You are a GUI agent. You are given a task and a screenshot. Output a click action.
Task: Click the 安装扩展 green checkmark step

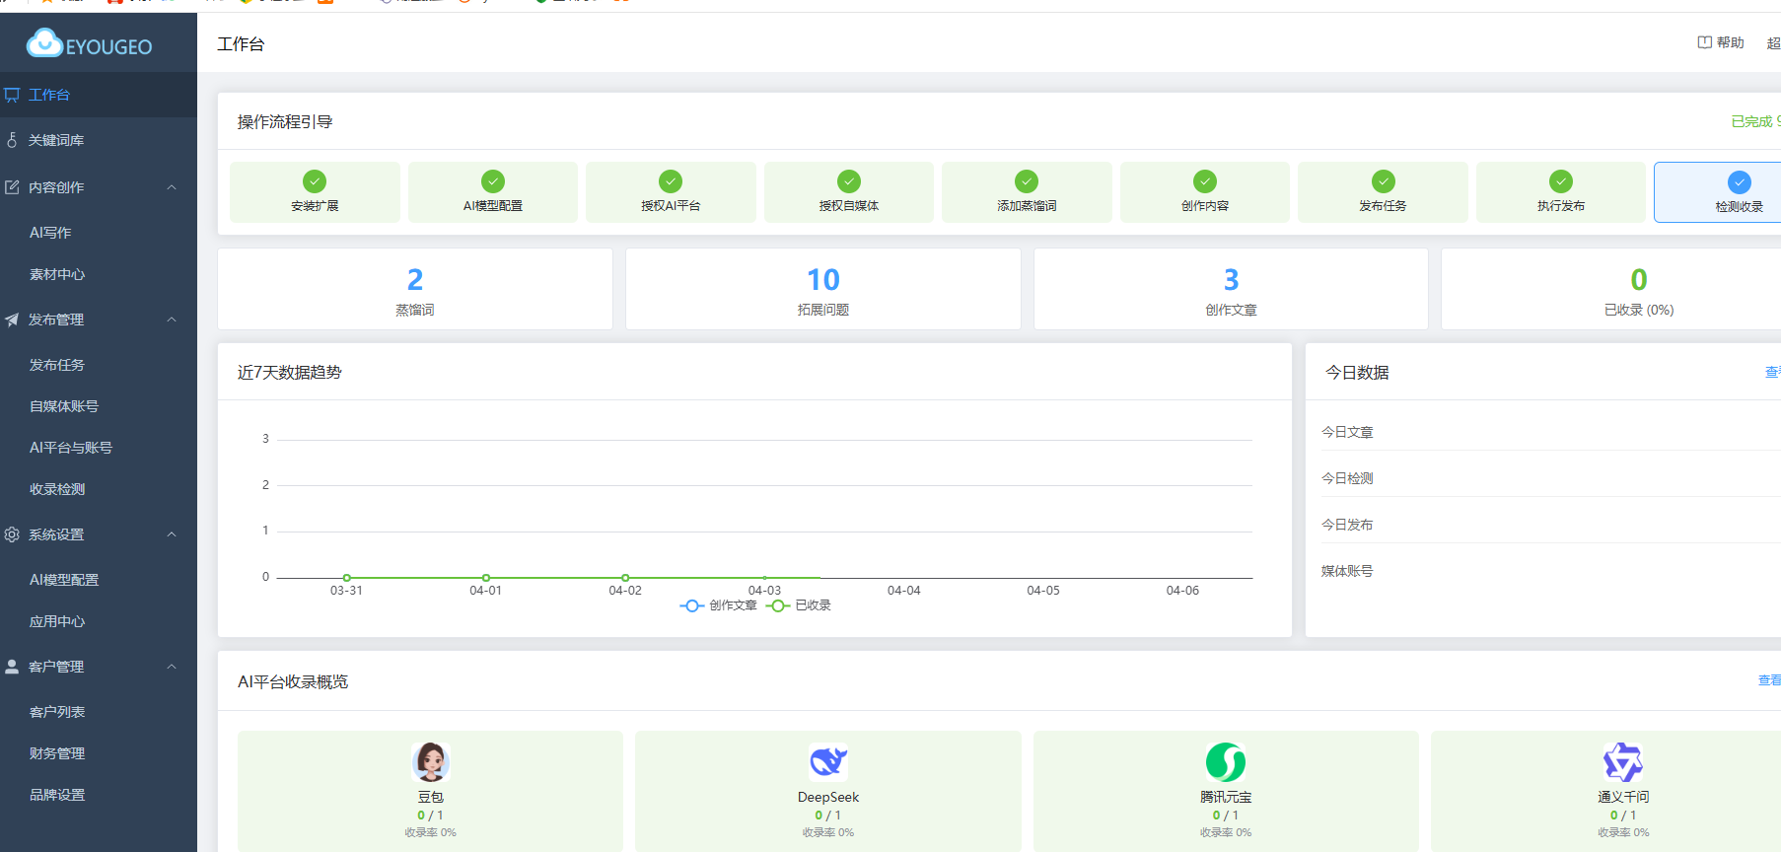[315, 181]
